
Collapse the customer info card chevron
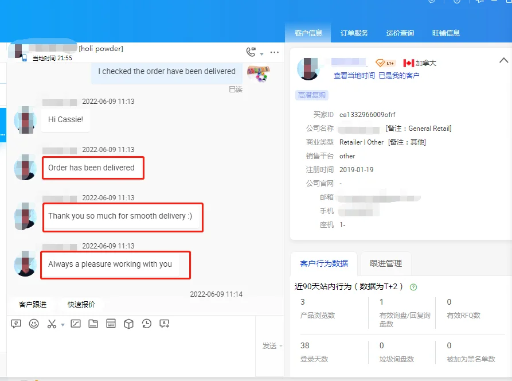coord(503,60)
